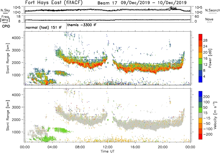This screenshot has width=220, height=153.
Task: Click the "-100" tick on Velocity colorbar
Action: tap(208, 129)
